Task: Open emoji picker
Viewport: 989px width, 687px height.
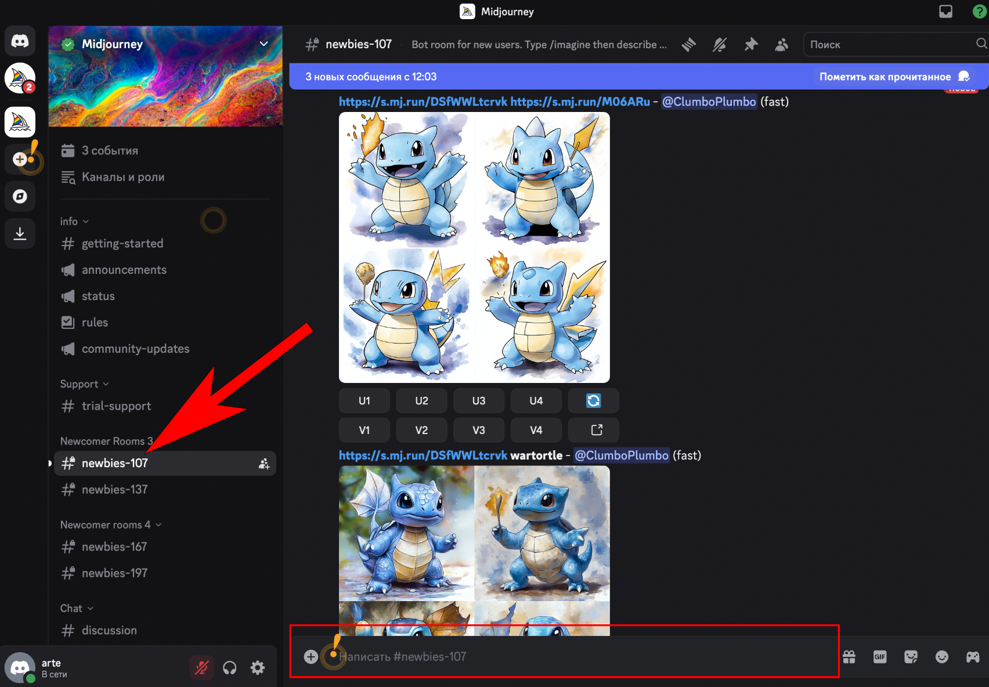Action: (942, 657)
